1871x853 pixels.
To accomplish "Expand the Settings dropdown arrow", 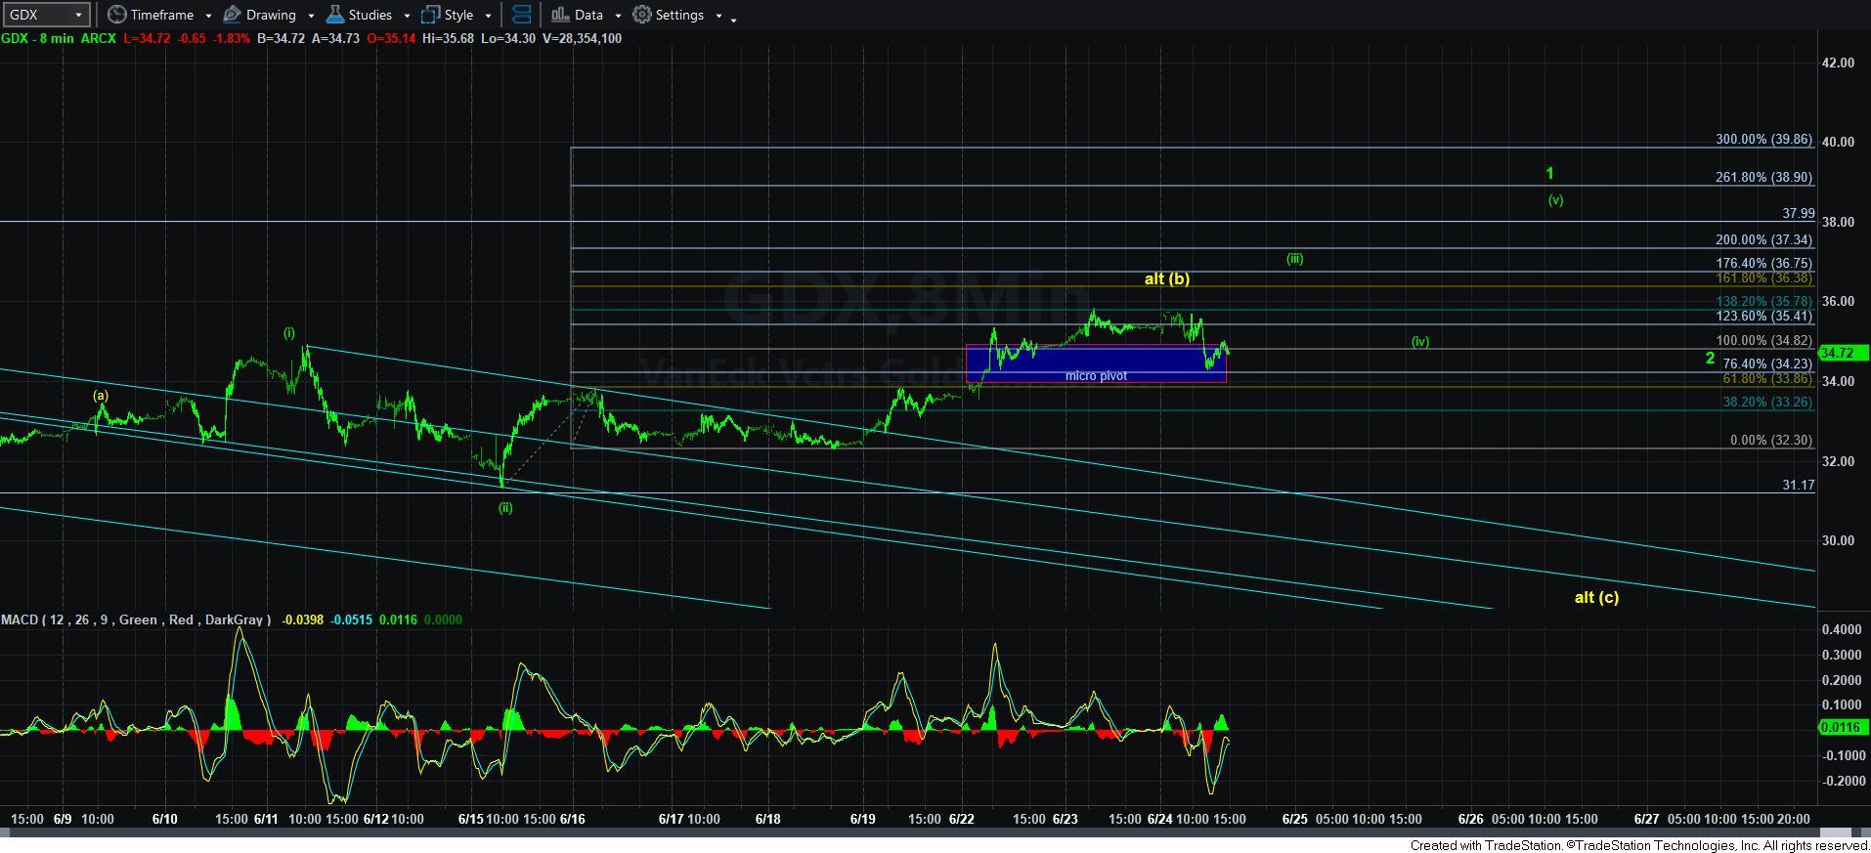I will point(718,16).
